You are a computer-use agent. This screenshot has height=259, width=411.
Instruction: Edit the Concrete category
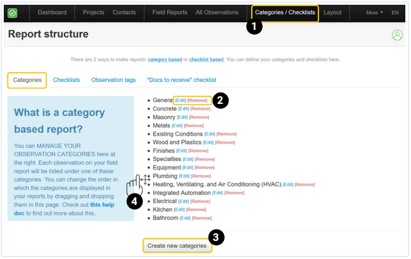click(x=183, y=109)
